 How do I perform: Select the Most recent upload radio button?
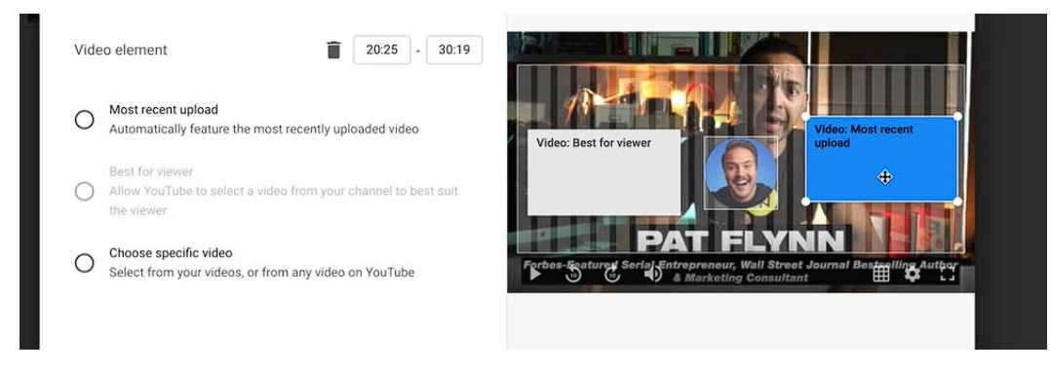pos(85,120)
